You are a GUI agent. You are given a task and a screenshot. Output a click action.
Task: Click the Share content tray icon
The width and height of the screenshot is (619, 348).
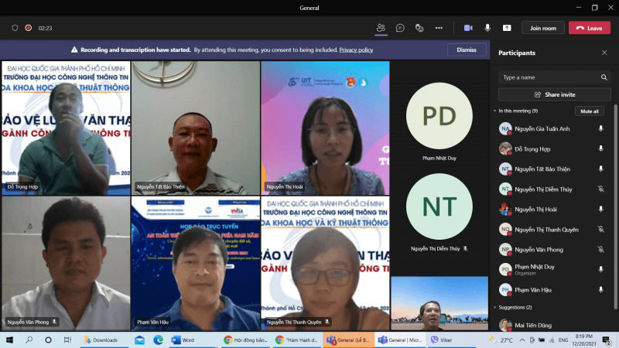[x=507, y=28]
